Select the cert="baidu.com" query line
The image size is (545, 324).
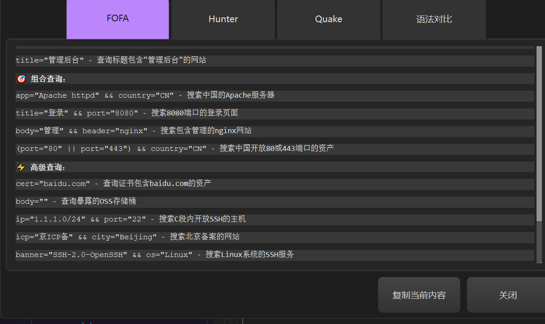(113, 184)
